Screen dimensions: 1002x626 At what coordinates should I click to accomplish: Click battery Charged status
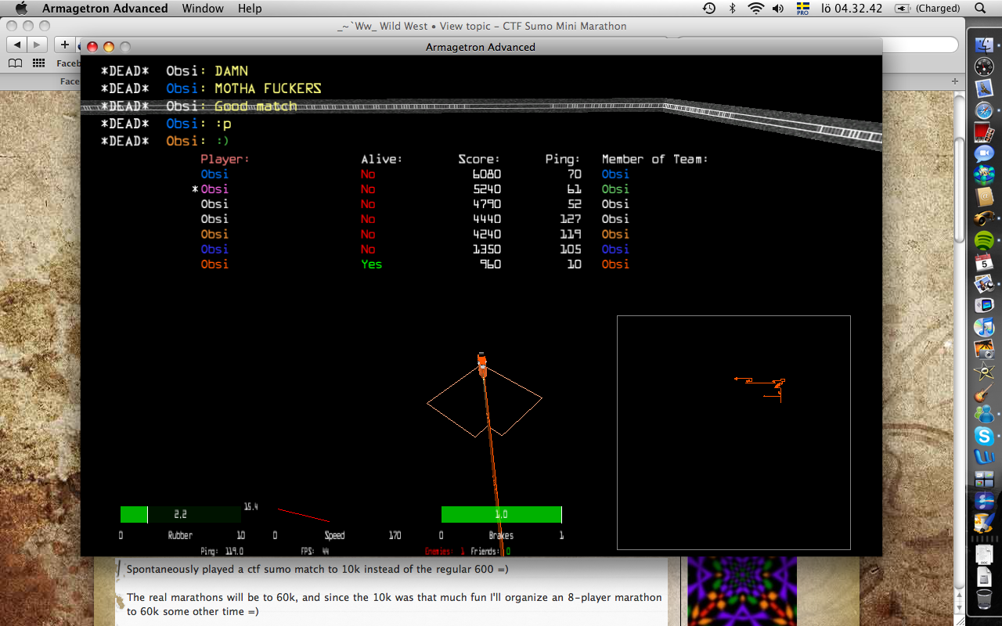pos(928,9)
